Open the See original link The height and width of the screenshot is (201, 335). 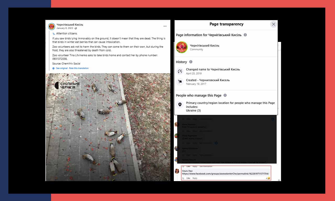coord(62,68)
